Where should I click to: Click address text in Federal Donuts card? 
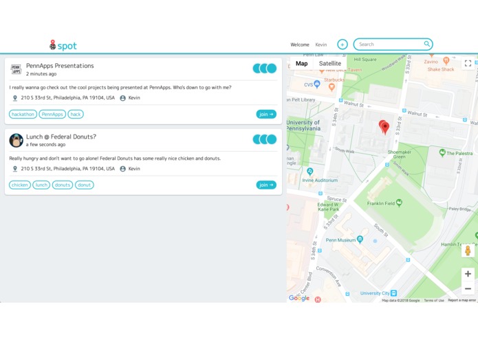pos(67,169)
